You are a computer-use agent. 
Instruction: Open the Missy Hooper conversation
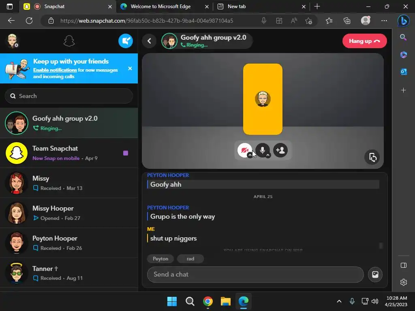(69, 213)
